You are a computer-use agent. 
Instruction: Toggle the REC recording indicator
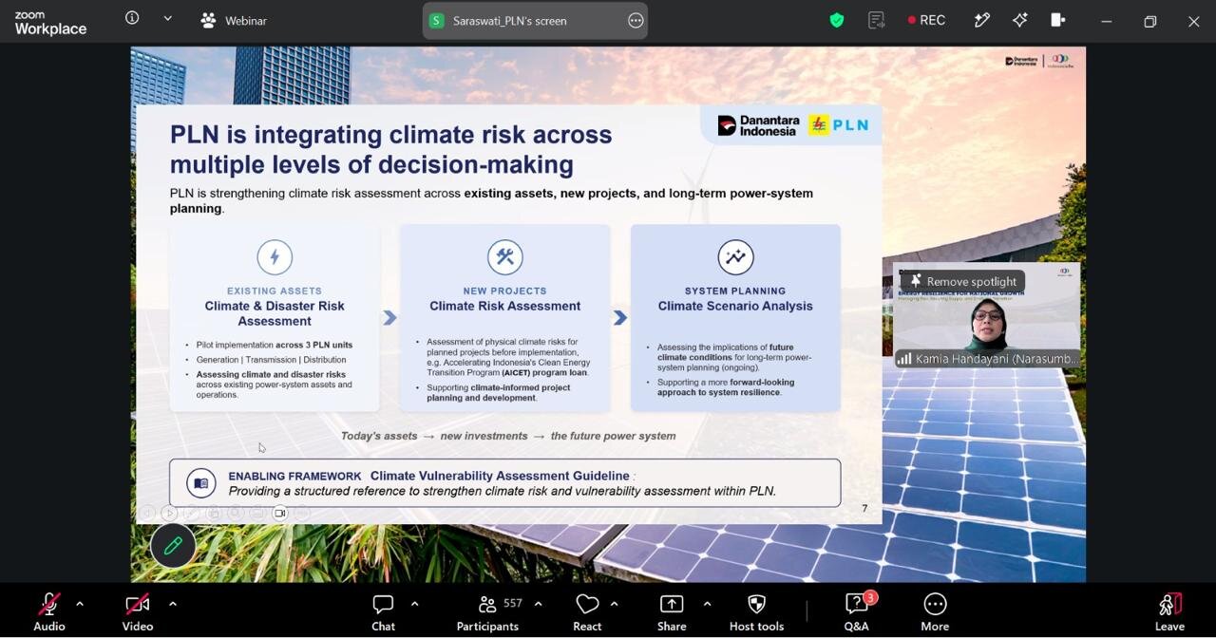(x=926, y=20)
